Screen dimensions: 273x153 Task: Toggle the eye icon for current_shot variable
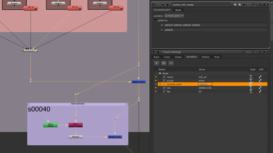click(156, 84)
